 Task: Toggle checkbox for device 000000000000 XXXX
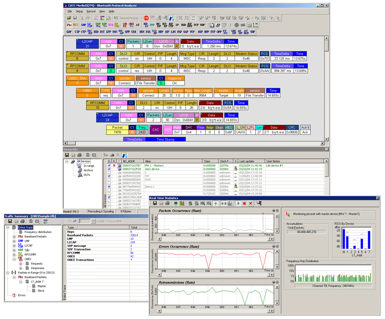[109, 180]
